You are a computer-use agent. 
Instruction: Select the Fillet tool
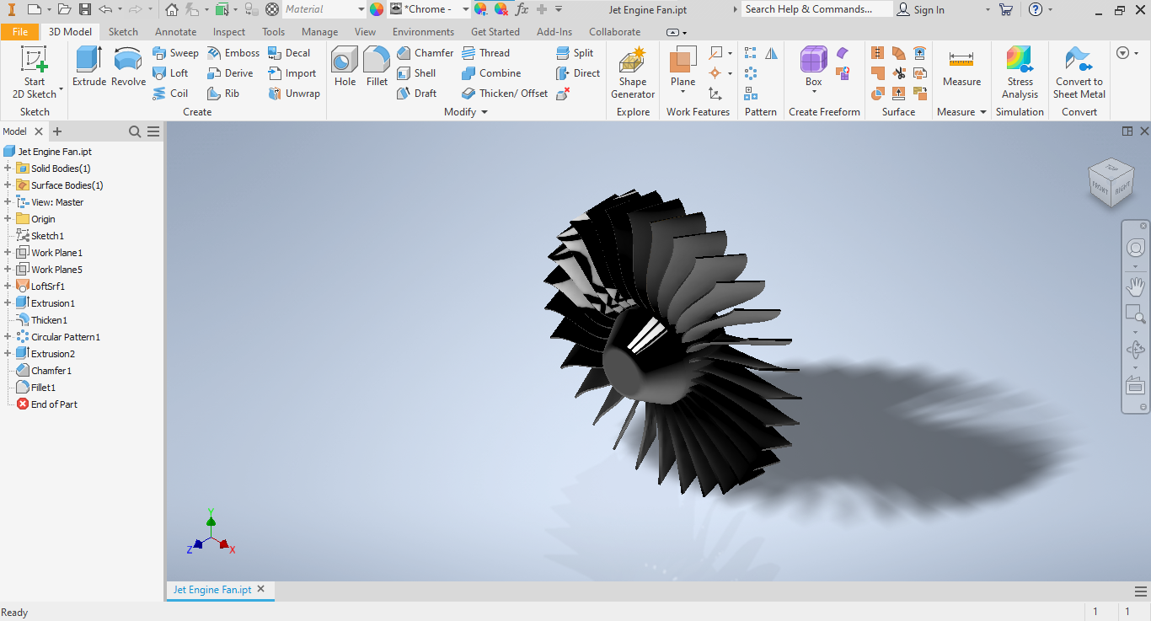click(x=377, y=61)
